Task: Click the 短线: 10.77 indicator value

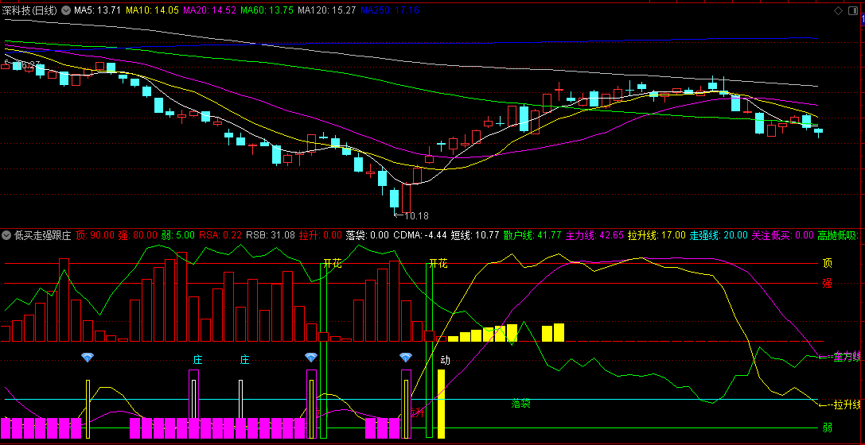Action: pyautogui.click(x=475, y=236)
